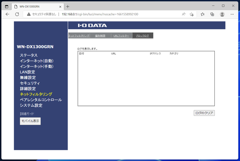Image resolution: width=240 pixels, height=161 pixels.
Task: Click the モバイル表示 button
Action: [x=30, y=121]
